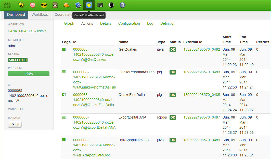Switch to the Workflows tab
271x161 pixels.
coord(40,15)
